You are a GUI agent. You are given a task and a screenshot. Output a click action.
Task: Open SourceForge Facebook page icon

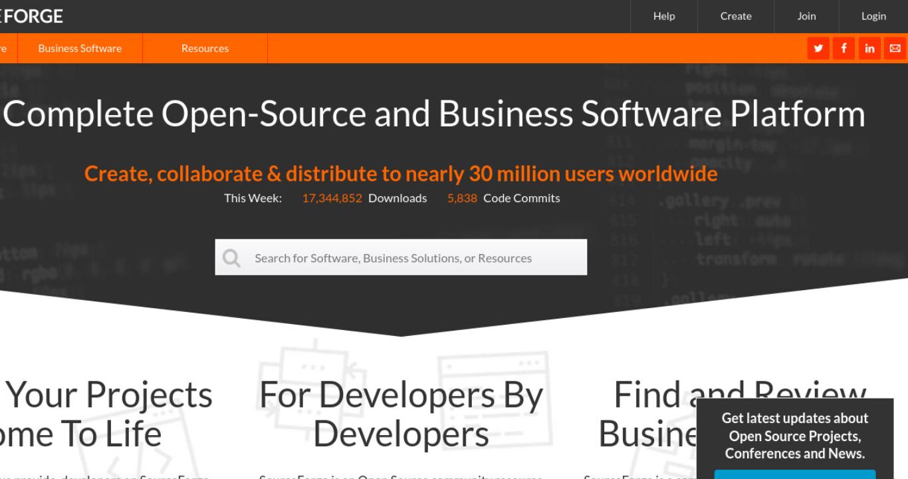(844, 49)
